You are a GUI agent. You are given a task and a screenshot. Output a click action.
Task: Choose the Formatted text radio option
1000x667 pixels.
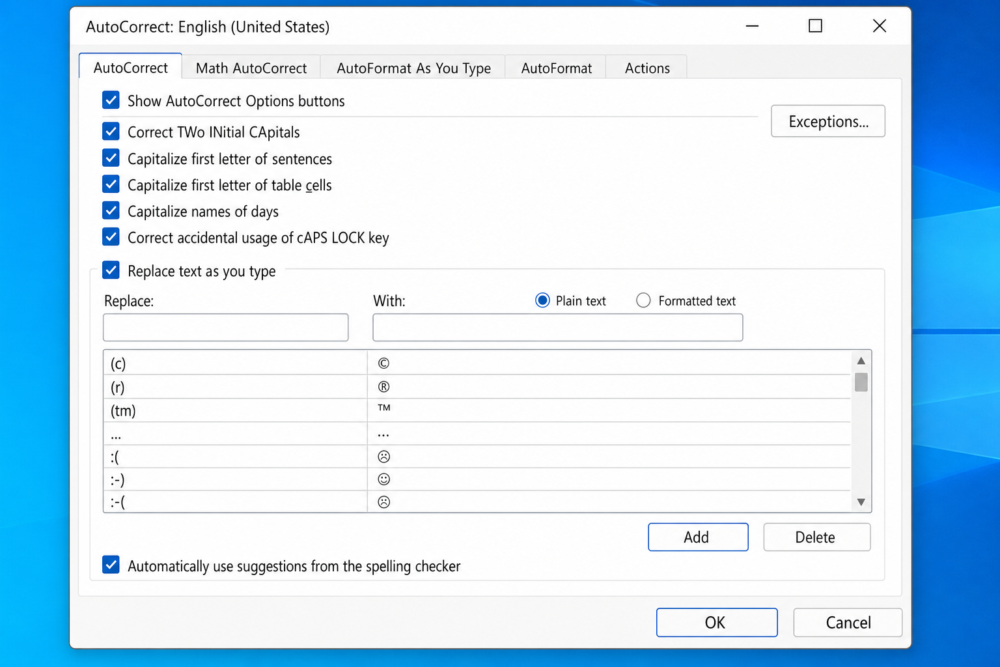(x=643, y=300)
